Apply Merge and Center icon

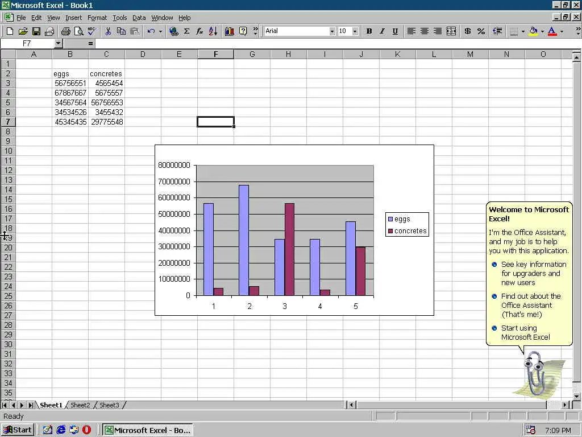451,31
